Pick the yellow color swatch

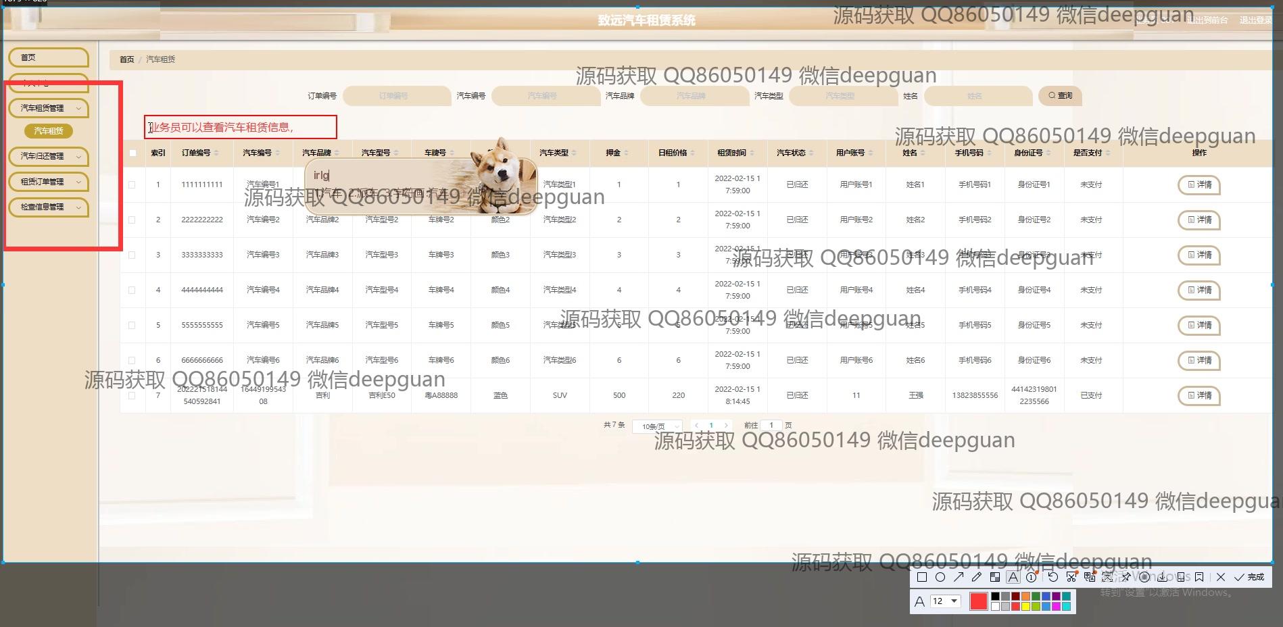pos(1025,606)
